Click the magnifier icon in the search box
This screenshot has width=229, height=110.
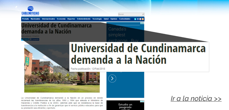tap(143, 14)
